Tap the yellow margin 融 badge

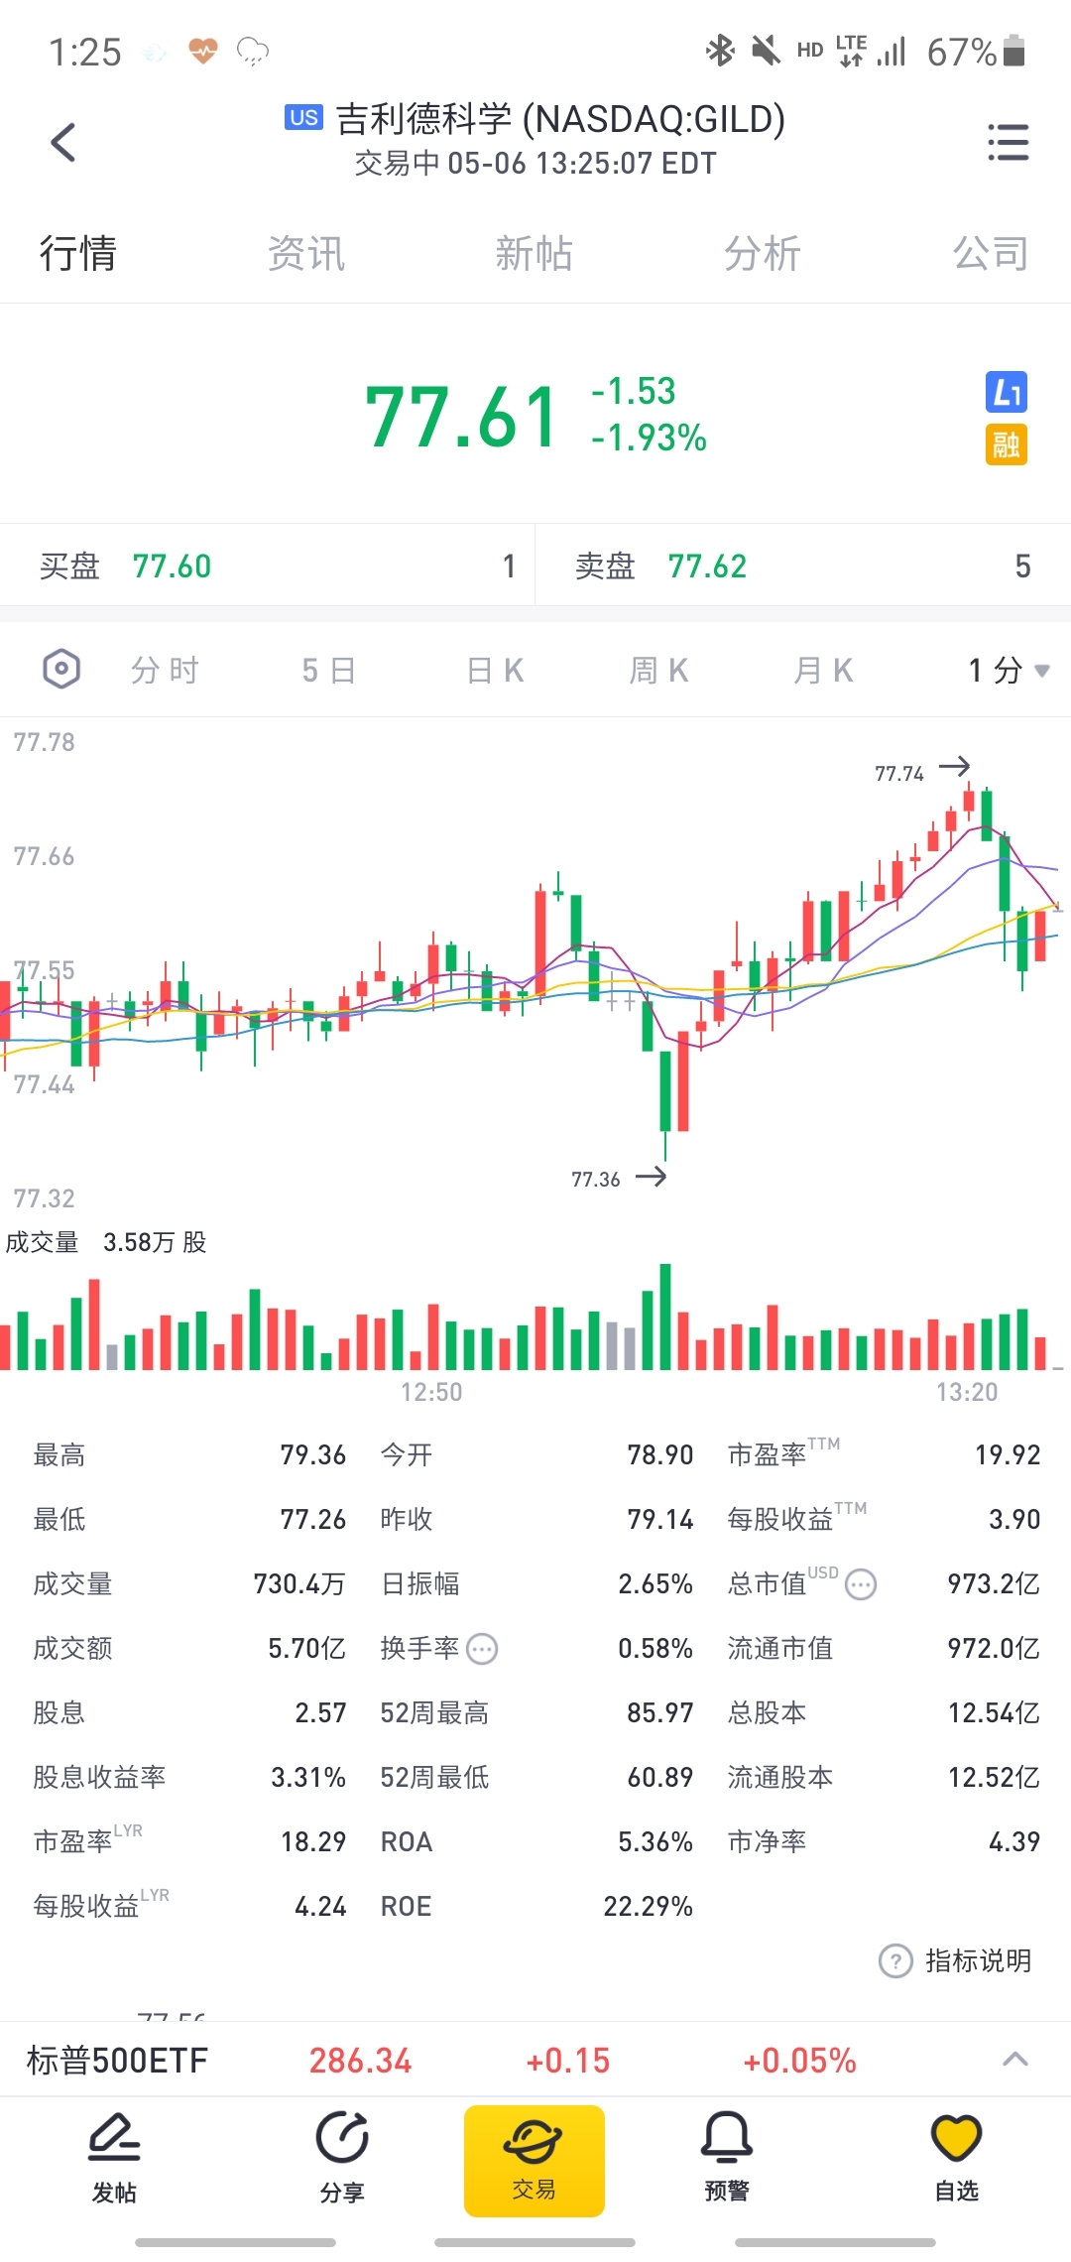pos(1006,444)
